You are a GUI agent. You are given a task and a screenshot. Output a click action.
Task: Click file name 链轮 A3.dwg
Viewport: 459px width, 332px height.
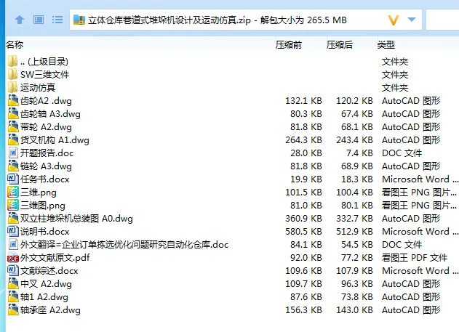click(46, 166)
